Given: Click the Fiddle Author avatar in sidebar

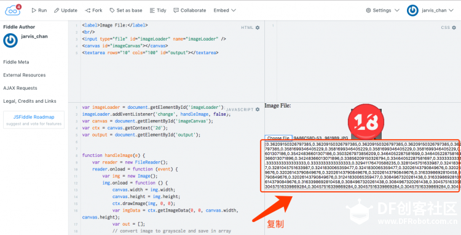Looking at the screenshot, I should click(10, 41).
